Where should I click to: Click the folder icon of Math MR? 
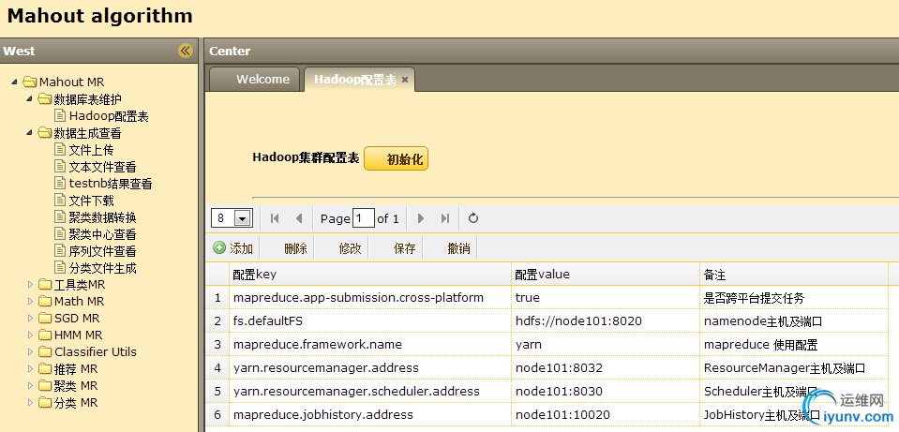45,302
